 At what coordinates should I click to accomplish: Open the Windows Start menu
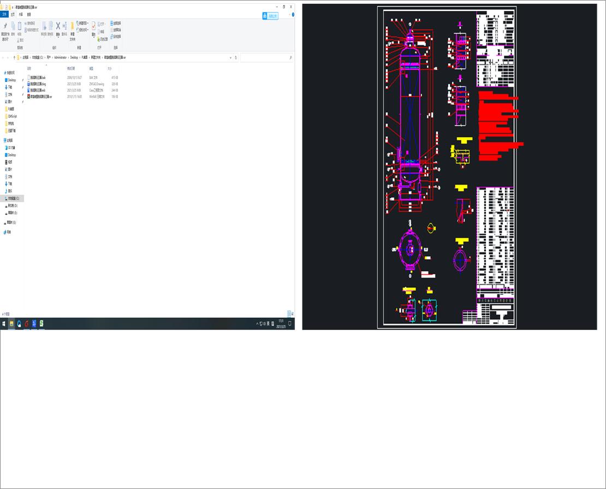click(x=4, y=324)
